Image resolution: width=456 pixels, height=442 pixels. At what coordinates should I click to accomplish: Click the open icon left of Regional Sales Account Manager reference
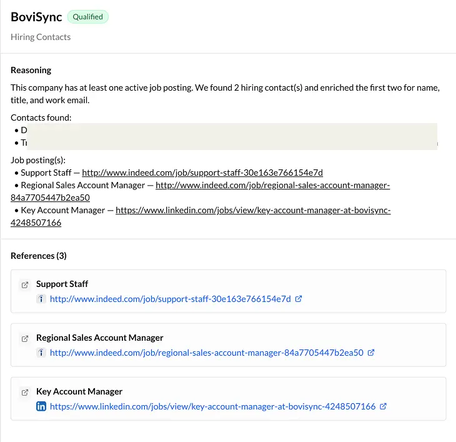tap(25, 338)
